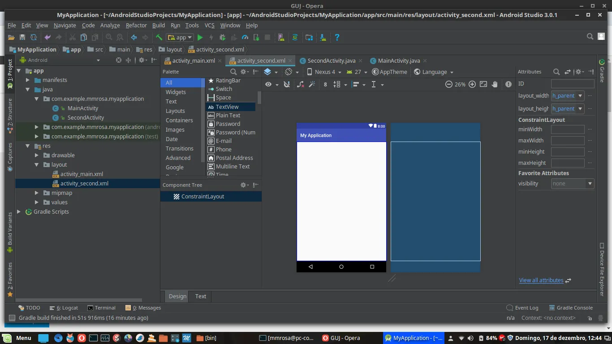Click the zoom to fit screen icon
Viewport: 612px width, 344px height.
483,84
